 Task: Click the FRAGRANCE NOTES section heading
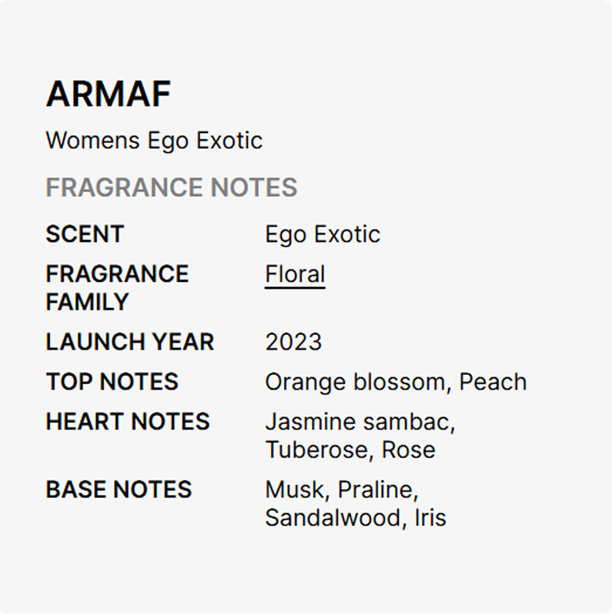point(171,188)
